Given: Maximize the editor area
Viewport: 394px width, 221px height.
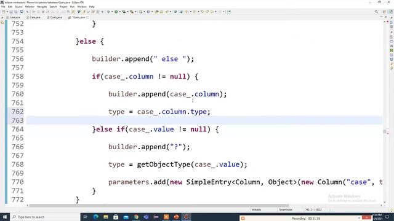Looking at the screenshot, I should pyautogui.click(x=386, y=17).
